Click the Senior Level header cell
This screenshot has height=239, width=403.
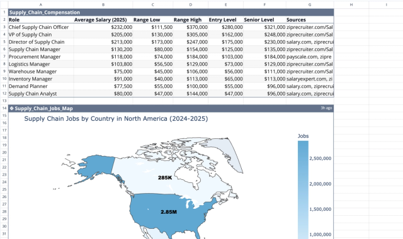tap(264, 19)
